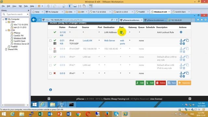The height and width of the screenshot is (117, 208).
Task: Take a VM snapshot from VMware toolbar
Action: click(55, 6)
